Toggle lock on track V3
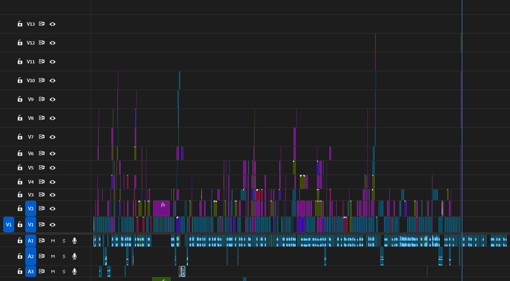 (x=20, y=194)
